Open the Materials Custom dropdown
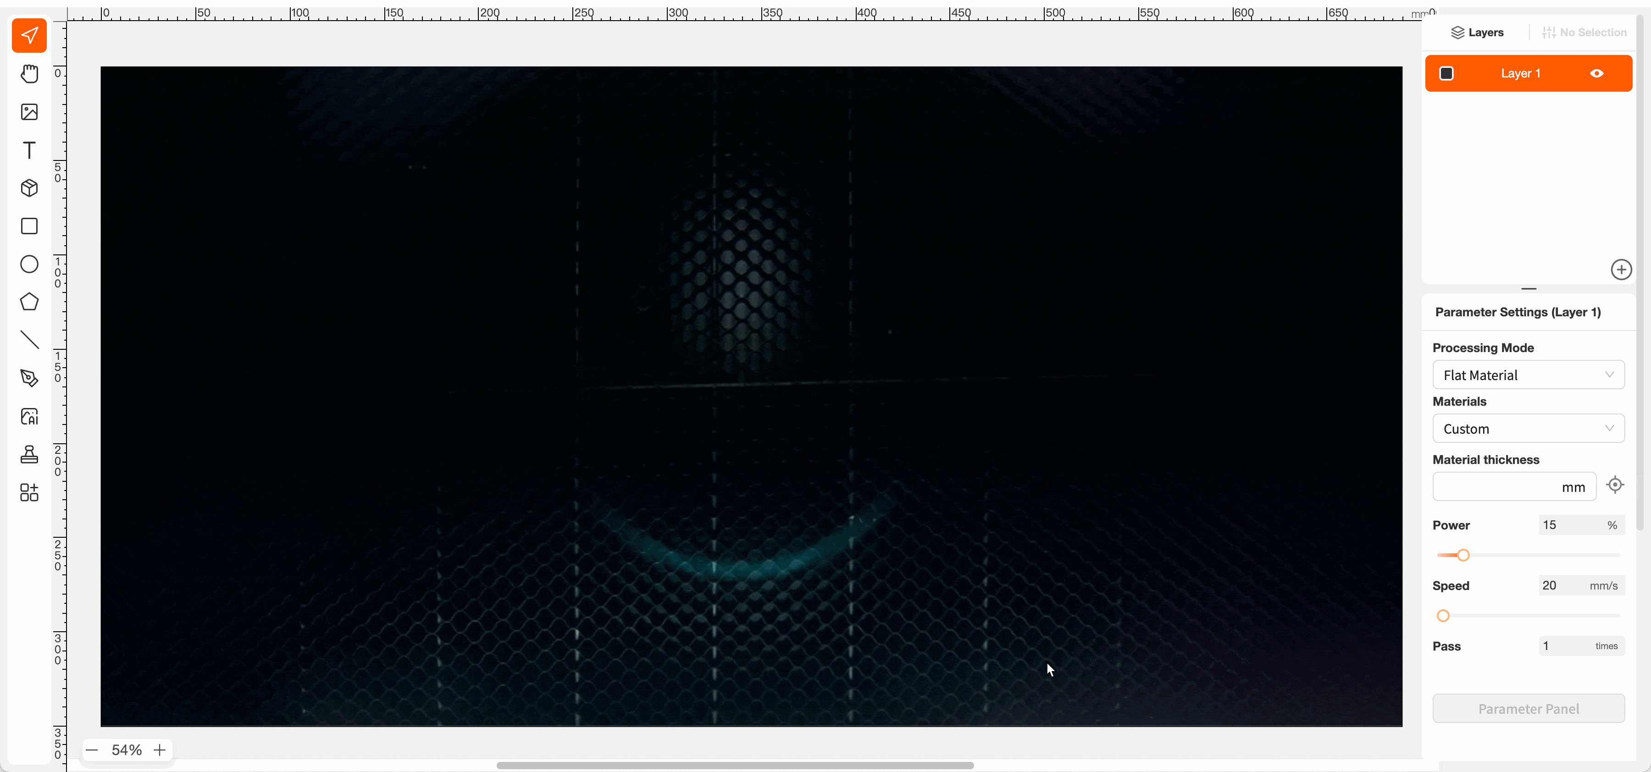This screenshot has width=1651, height=772. [1528, 429]
